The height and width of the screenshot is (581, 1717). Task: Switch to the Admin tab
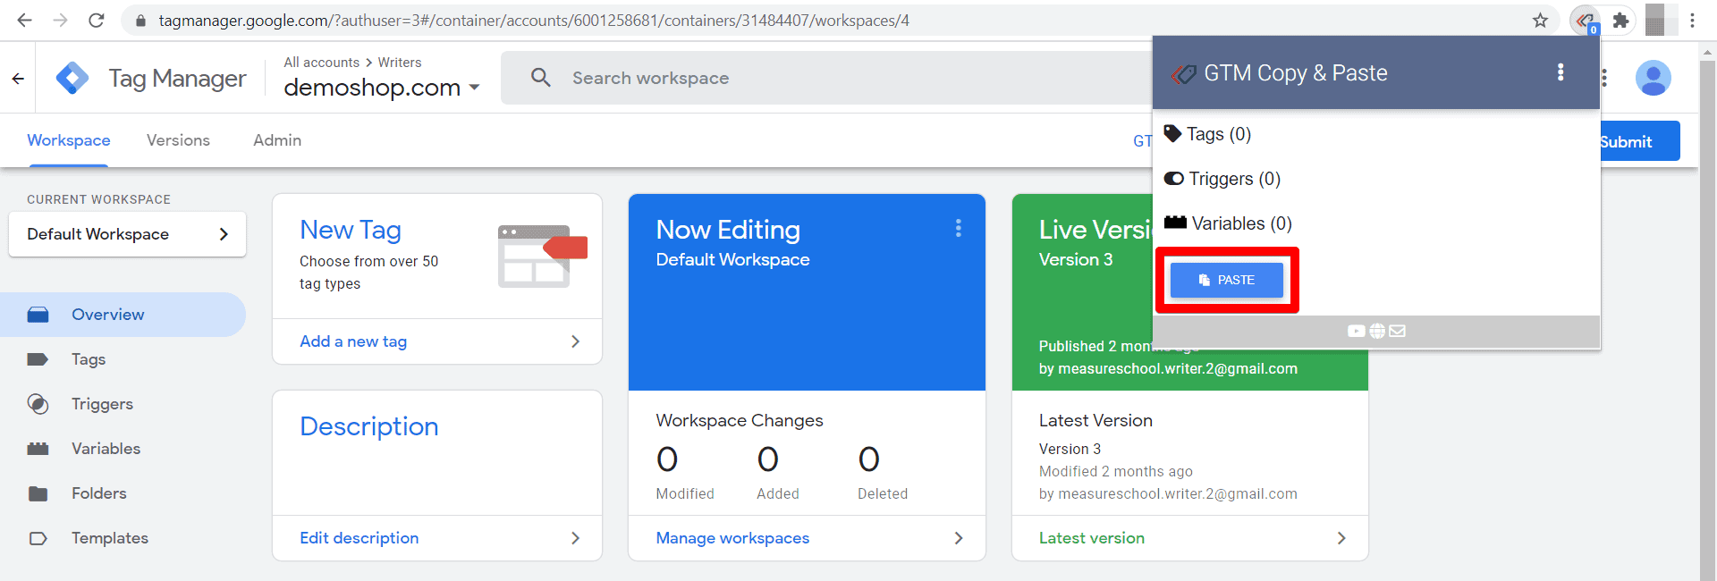(277, 140)
